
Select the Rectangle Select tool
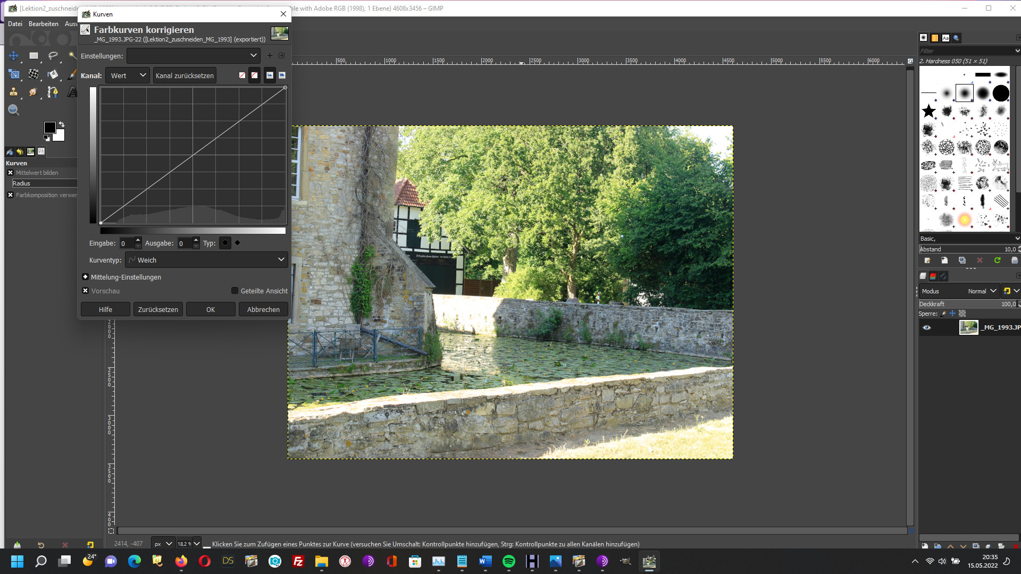click(34, 56)
